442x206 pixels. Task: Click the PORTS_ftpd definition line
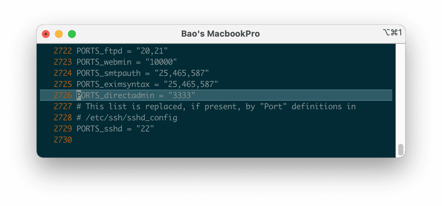[x=122, y=51]
